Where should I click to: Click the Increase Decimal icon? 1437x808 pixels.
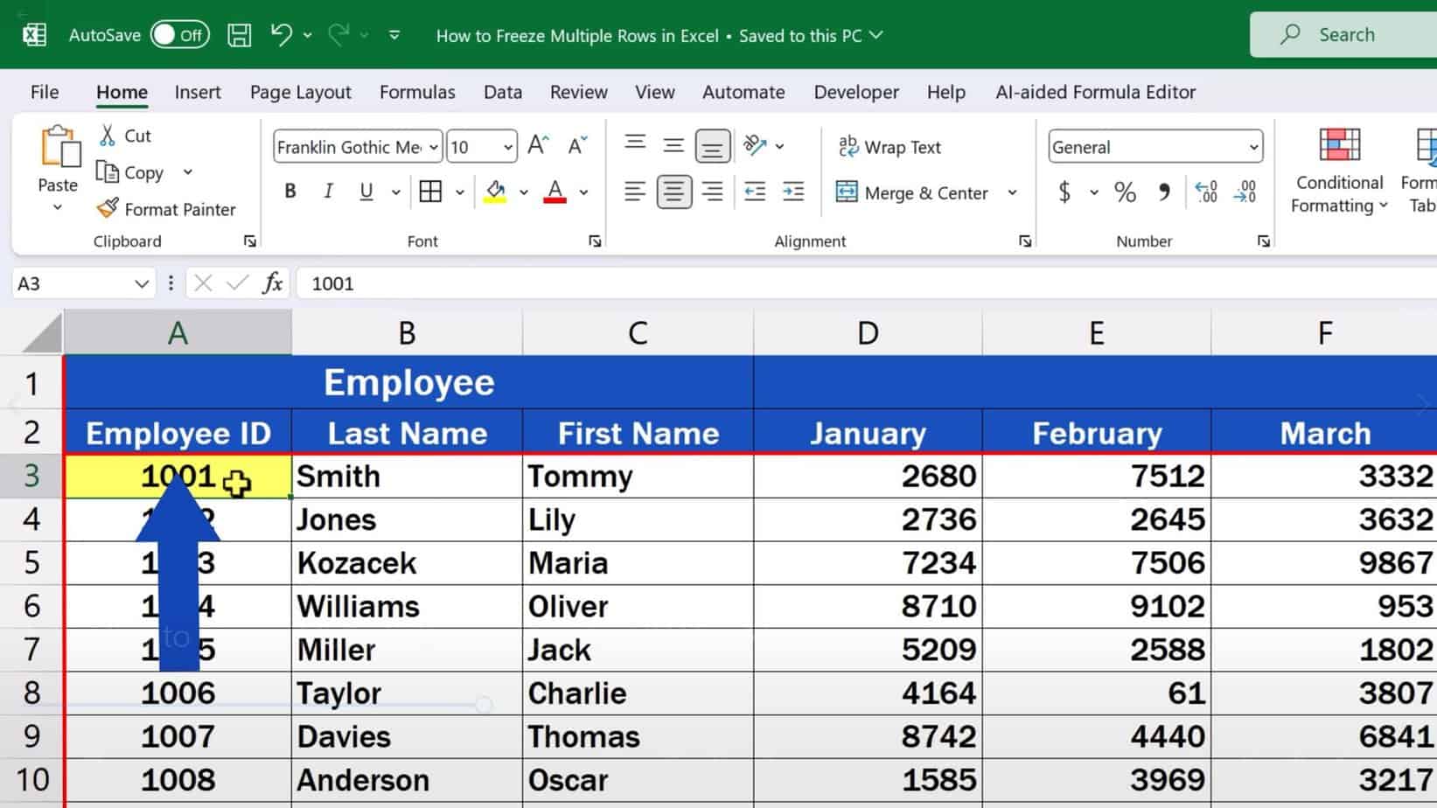point(1207,192)
